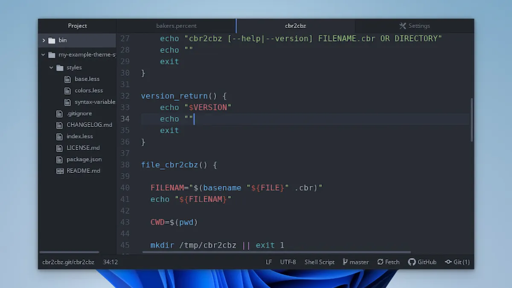The height and width of the screenshot is (288, 512).
Task: Expand the bin folder chevron
Action: tap(44, 40)
